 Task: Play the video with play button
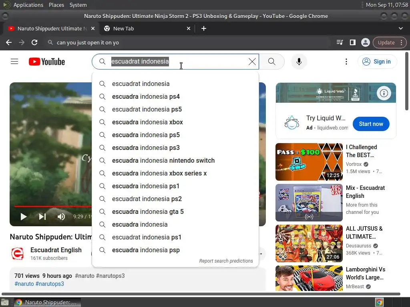coord(24,217)
